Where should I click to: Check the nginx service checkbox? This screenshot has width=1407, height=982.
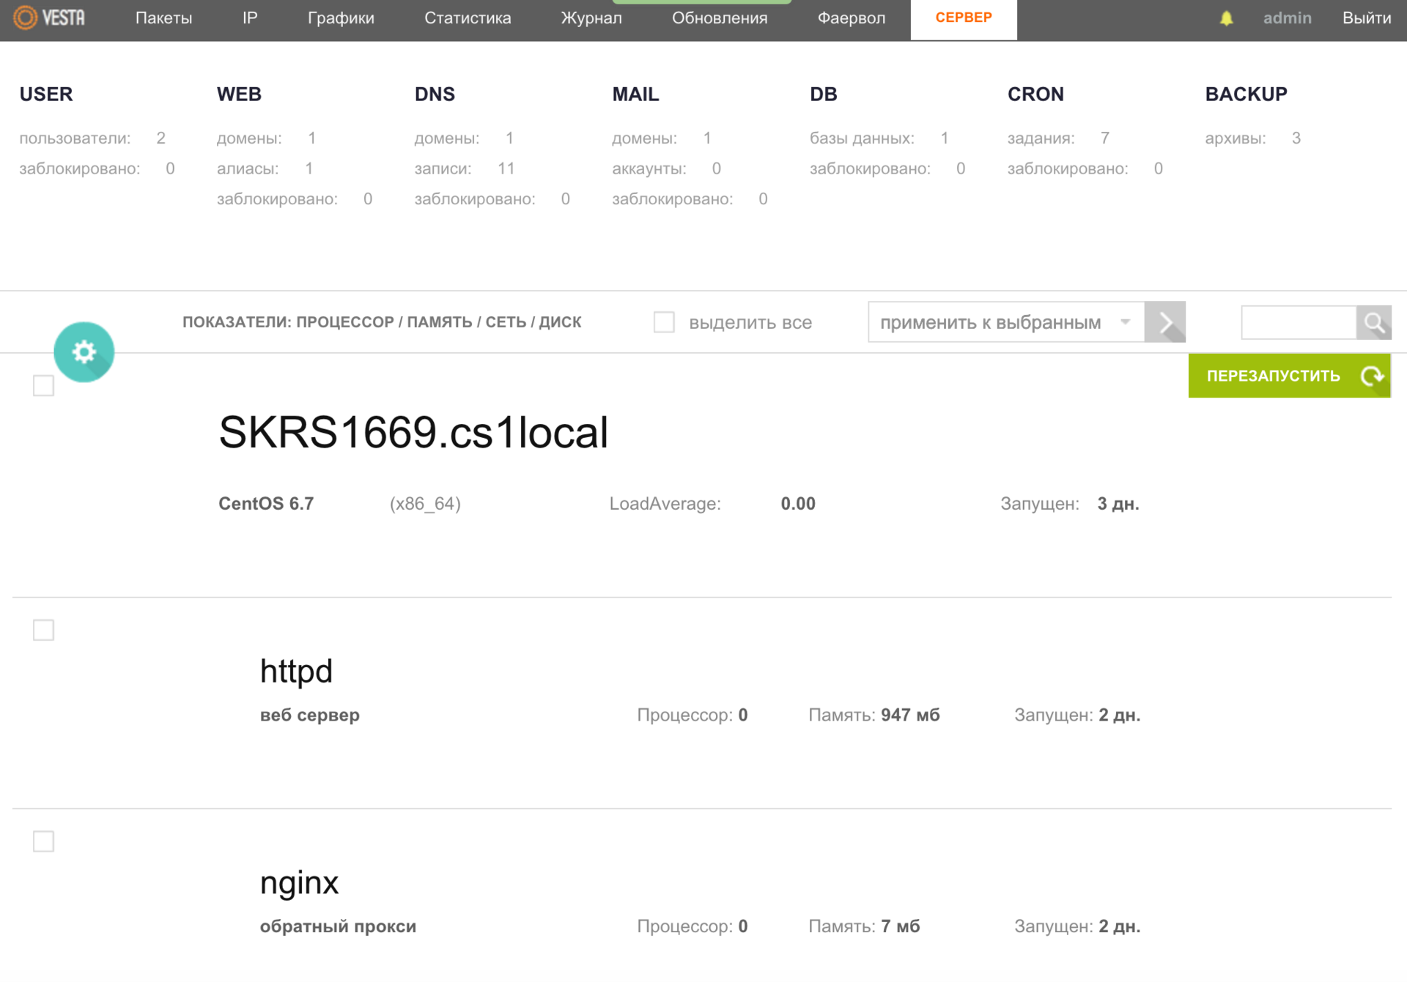click(x=44, y=841)
